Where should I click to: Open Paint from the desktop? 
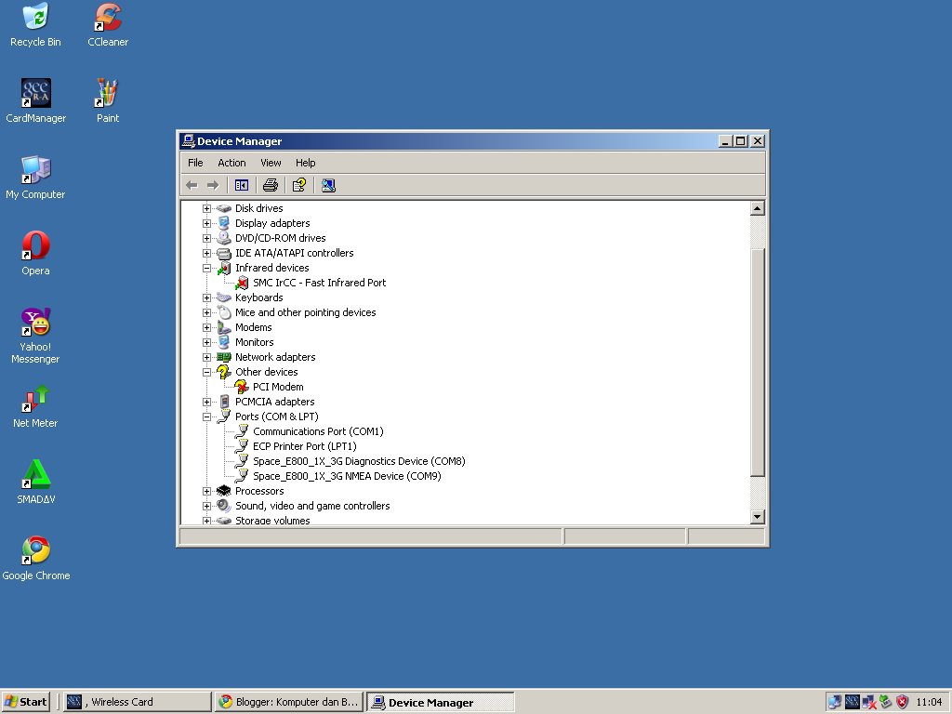106,91
